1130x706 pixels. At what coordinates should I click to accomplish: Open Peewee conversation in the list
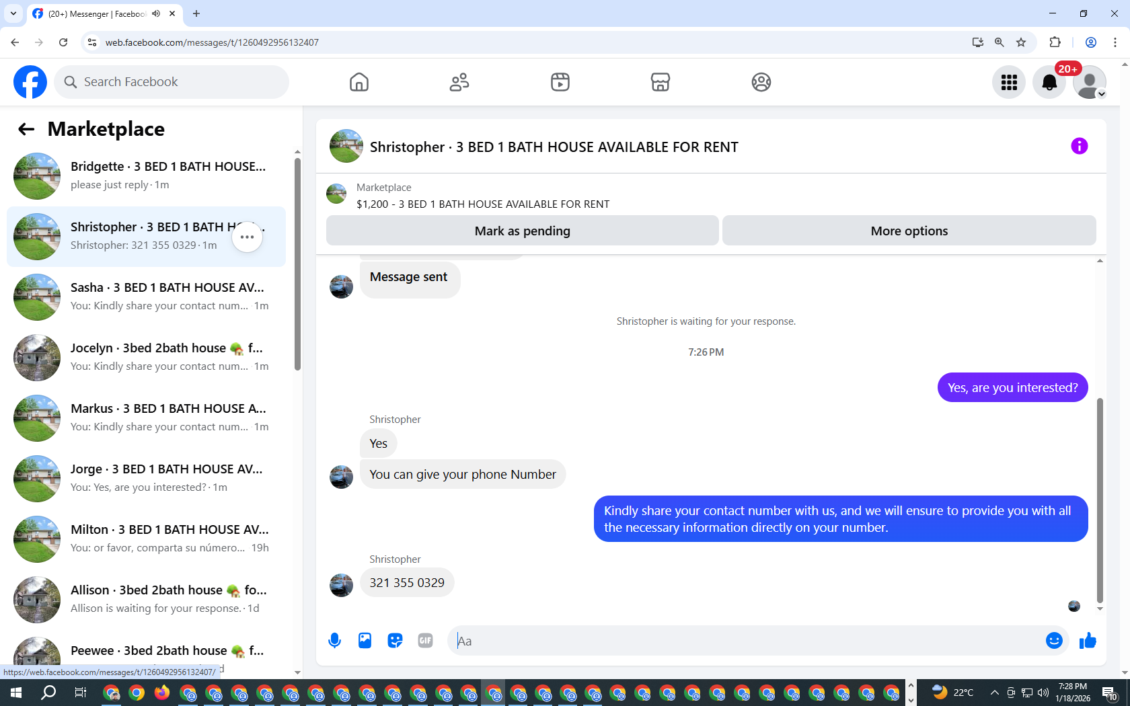147,652
